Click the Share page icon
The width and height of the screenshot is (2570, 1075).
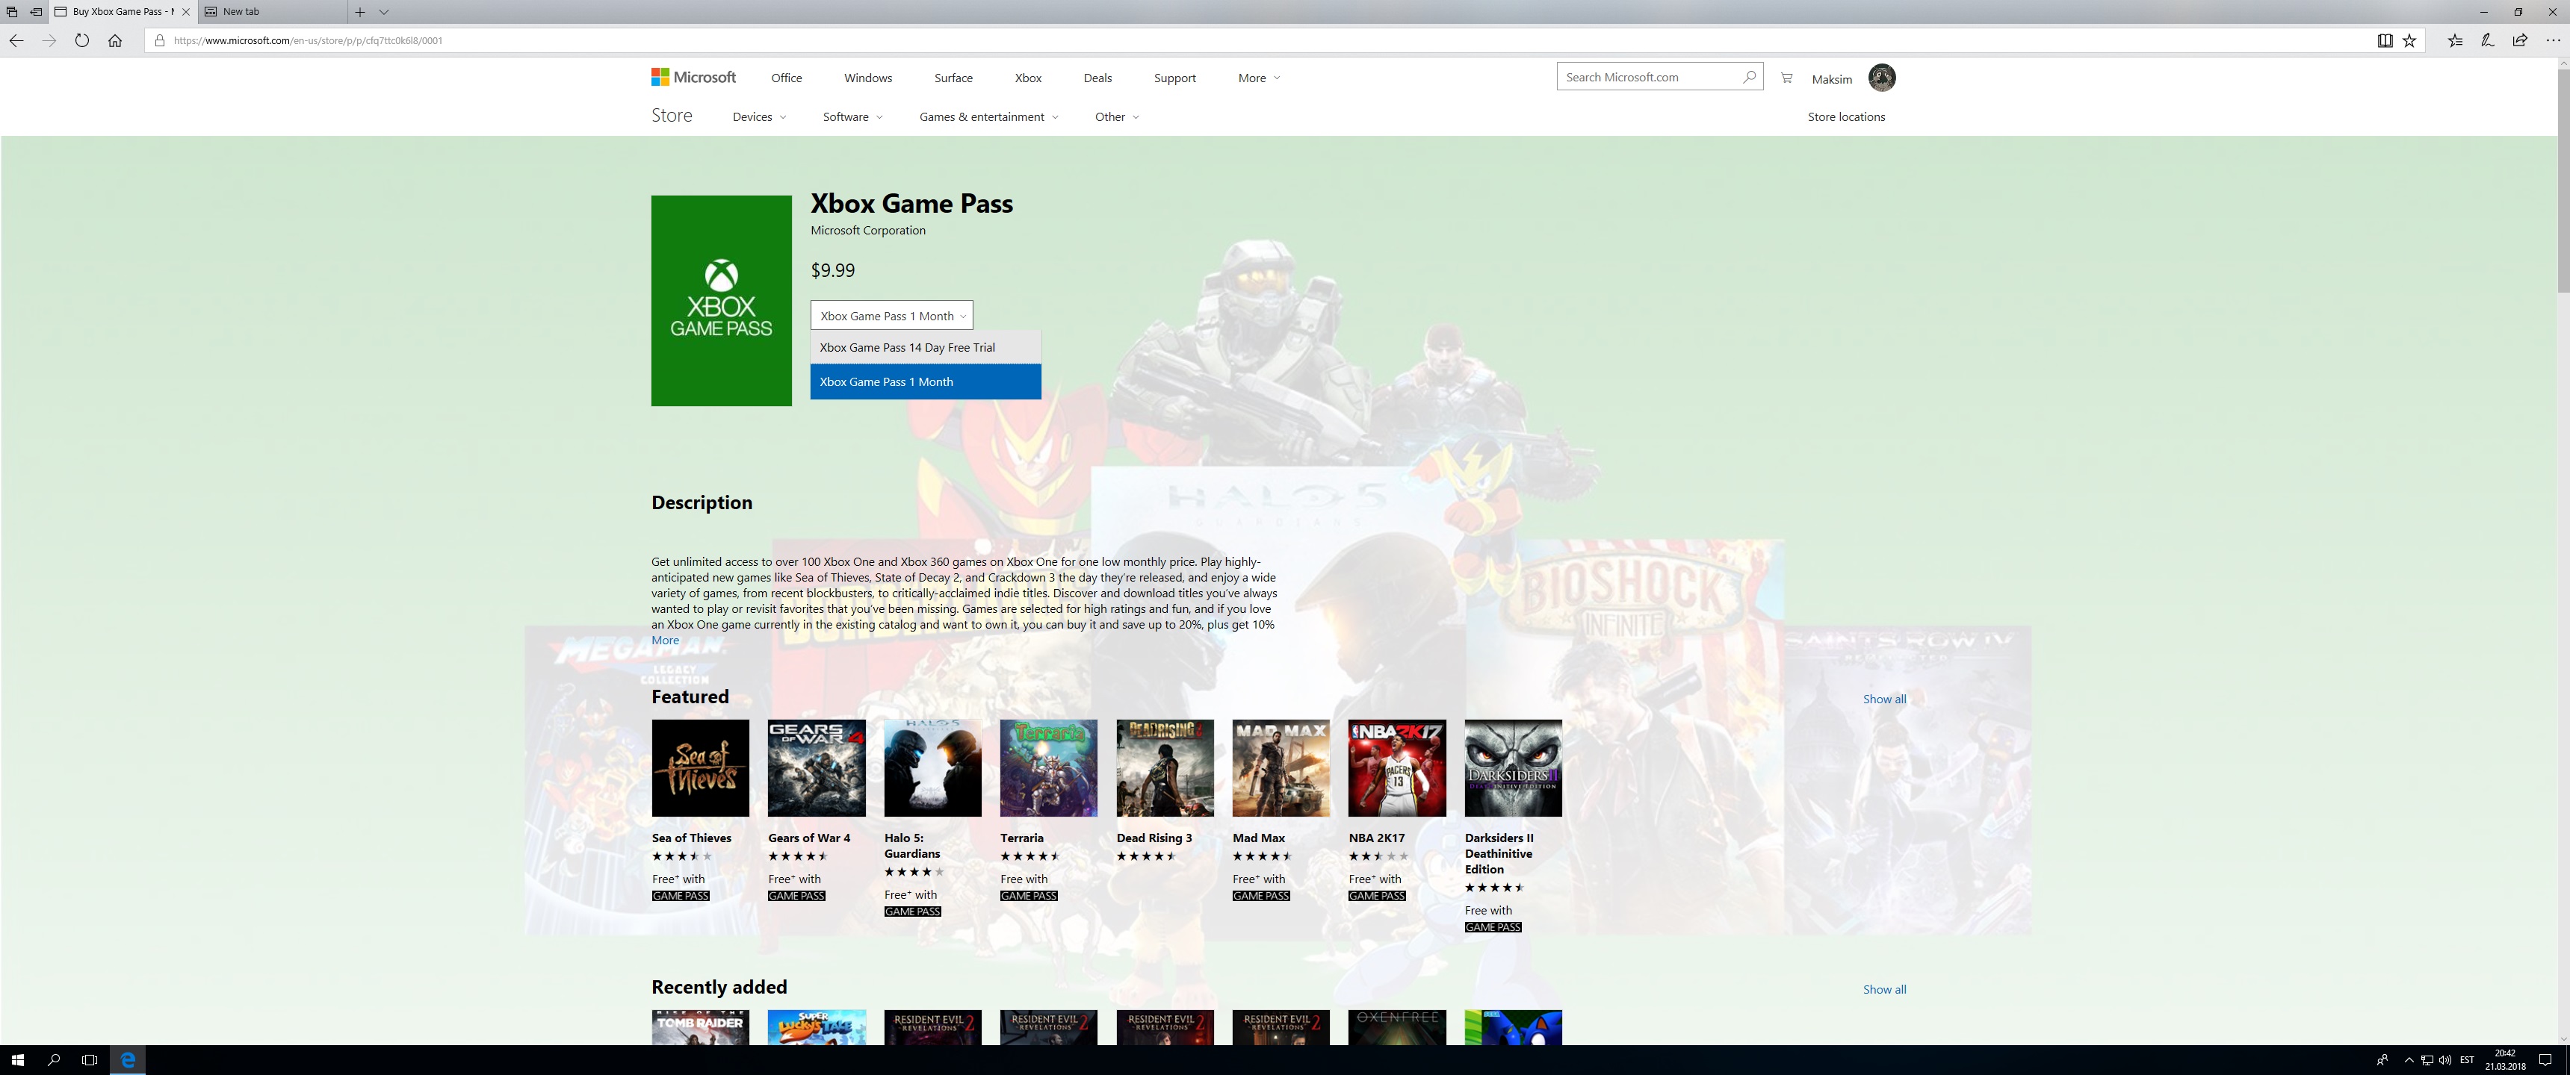click(2520, 41)
